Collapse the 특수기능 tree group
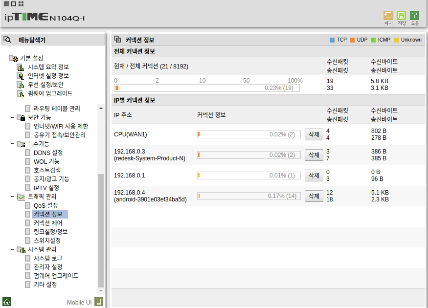This screenshot has width=428, height=308. (12, 144)
